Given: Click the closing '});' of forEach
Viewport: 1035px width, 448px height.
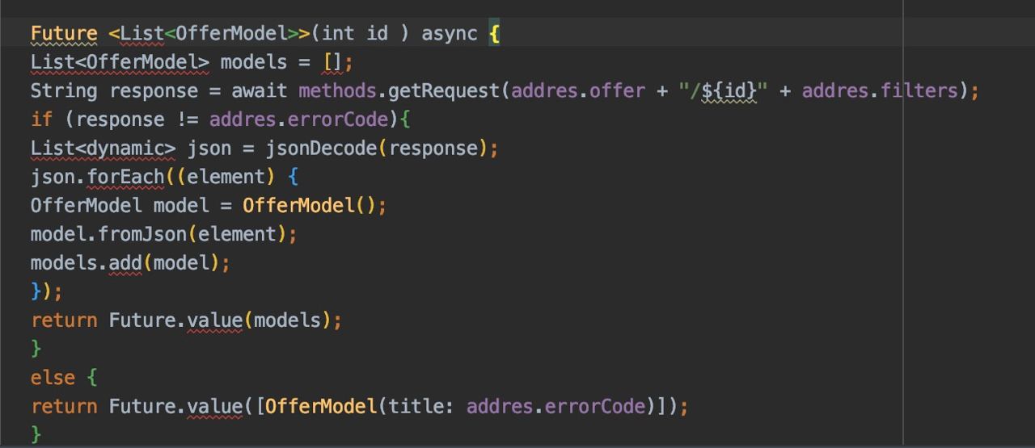Looking at the screenshot, I should (x=47, y=291).
